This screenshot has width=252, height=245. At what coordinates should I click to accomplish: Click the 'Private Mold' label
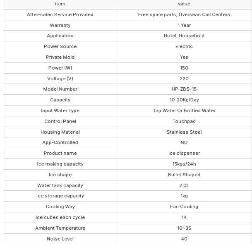pyautogui.click(x=60, y=57)
